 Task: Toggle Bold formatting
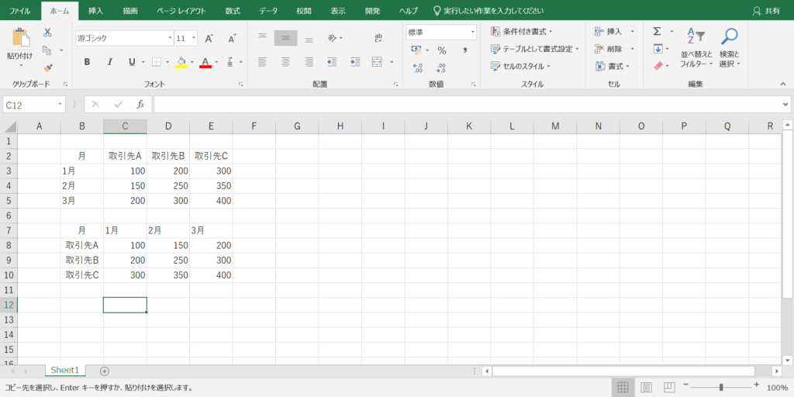pyautogui.click(x=87, y=62)
